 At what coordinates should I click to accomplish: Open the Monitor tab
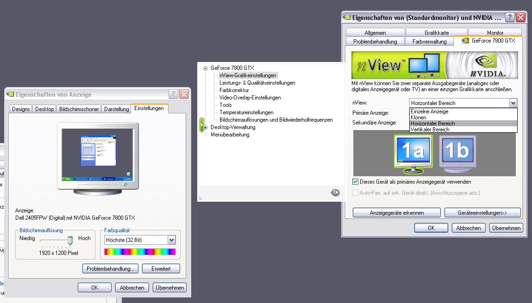(495, 32)
